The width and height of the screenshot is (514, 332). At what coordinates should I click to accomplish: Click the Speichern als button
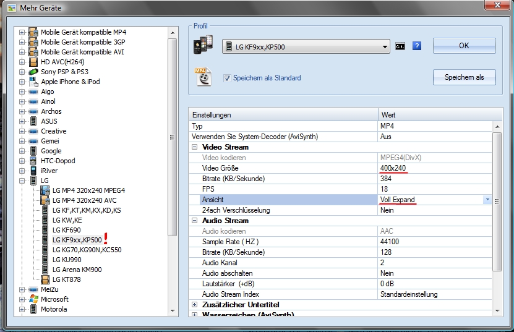(x=464, y=77)
